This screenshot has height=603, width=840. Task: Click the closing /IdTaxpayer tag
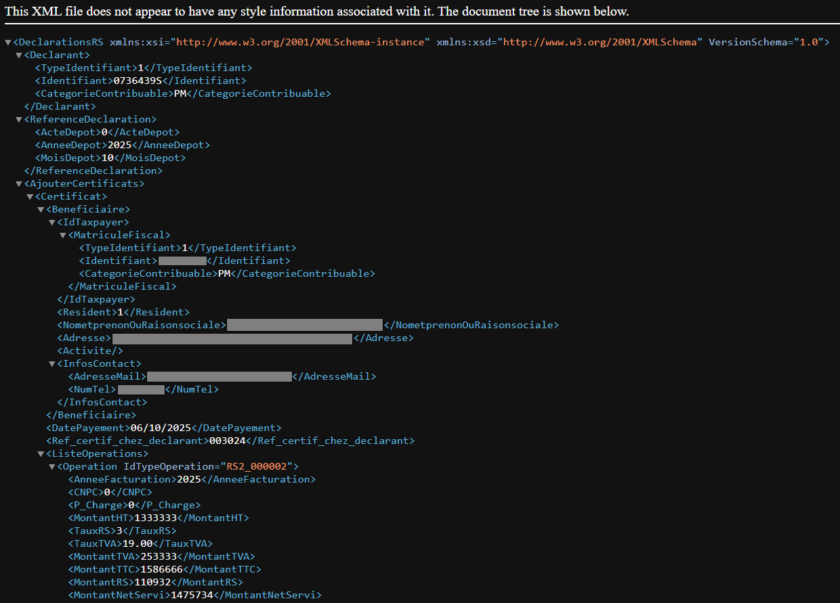coord(96,300)
